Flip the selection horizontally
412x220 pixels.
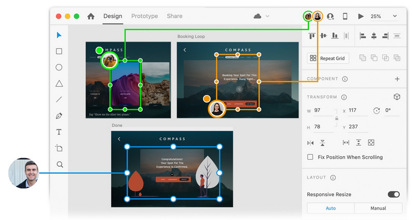[x=310, y=143]
